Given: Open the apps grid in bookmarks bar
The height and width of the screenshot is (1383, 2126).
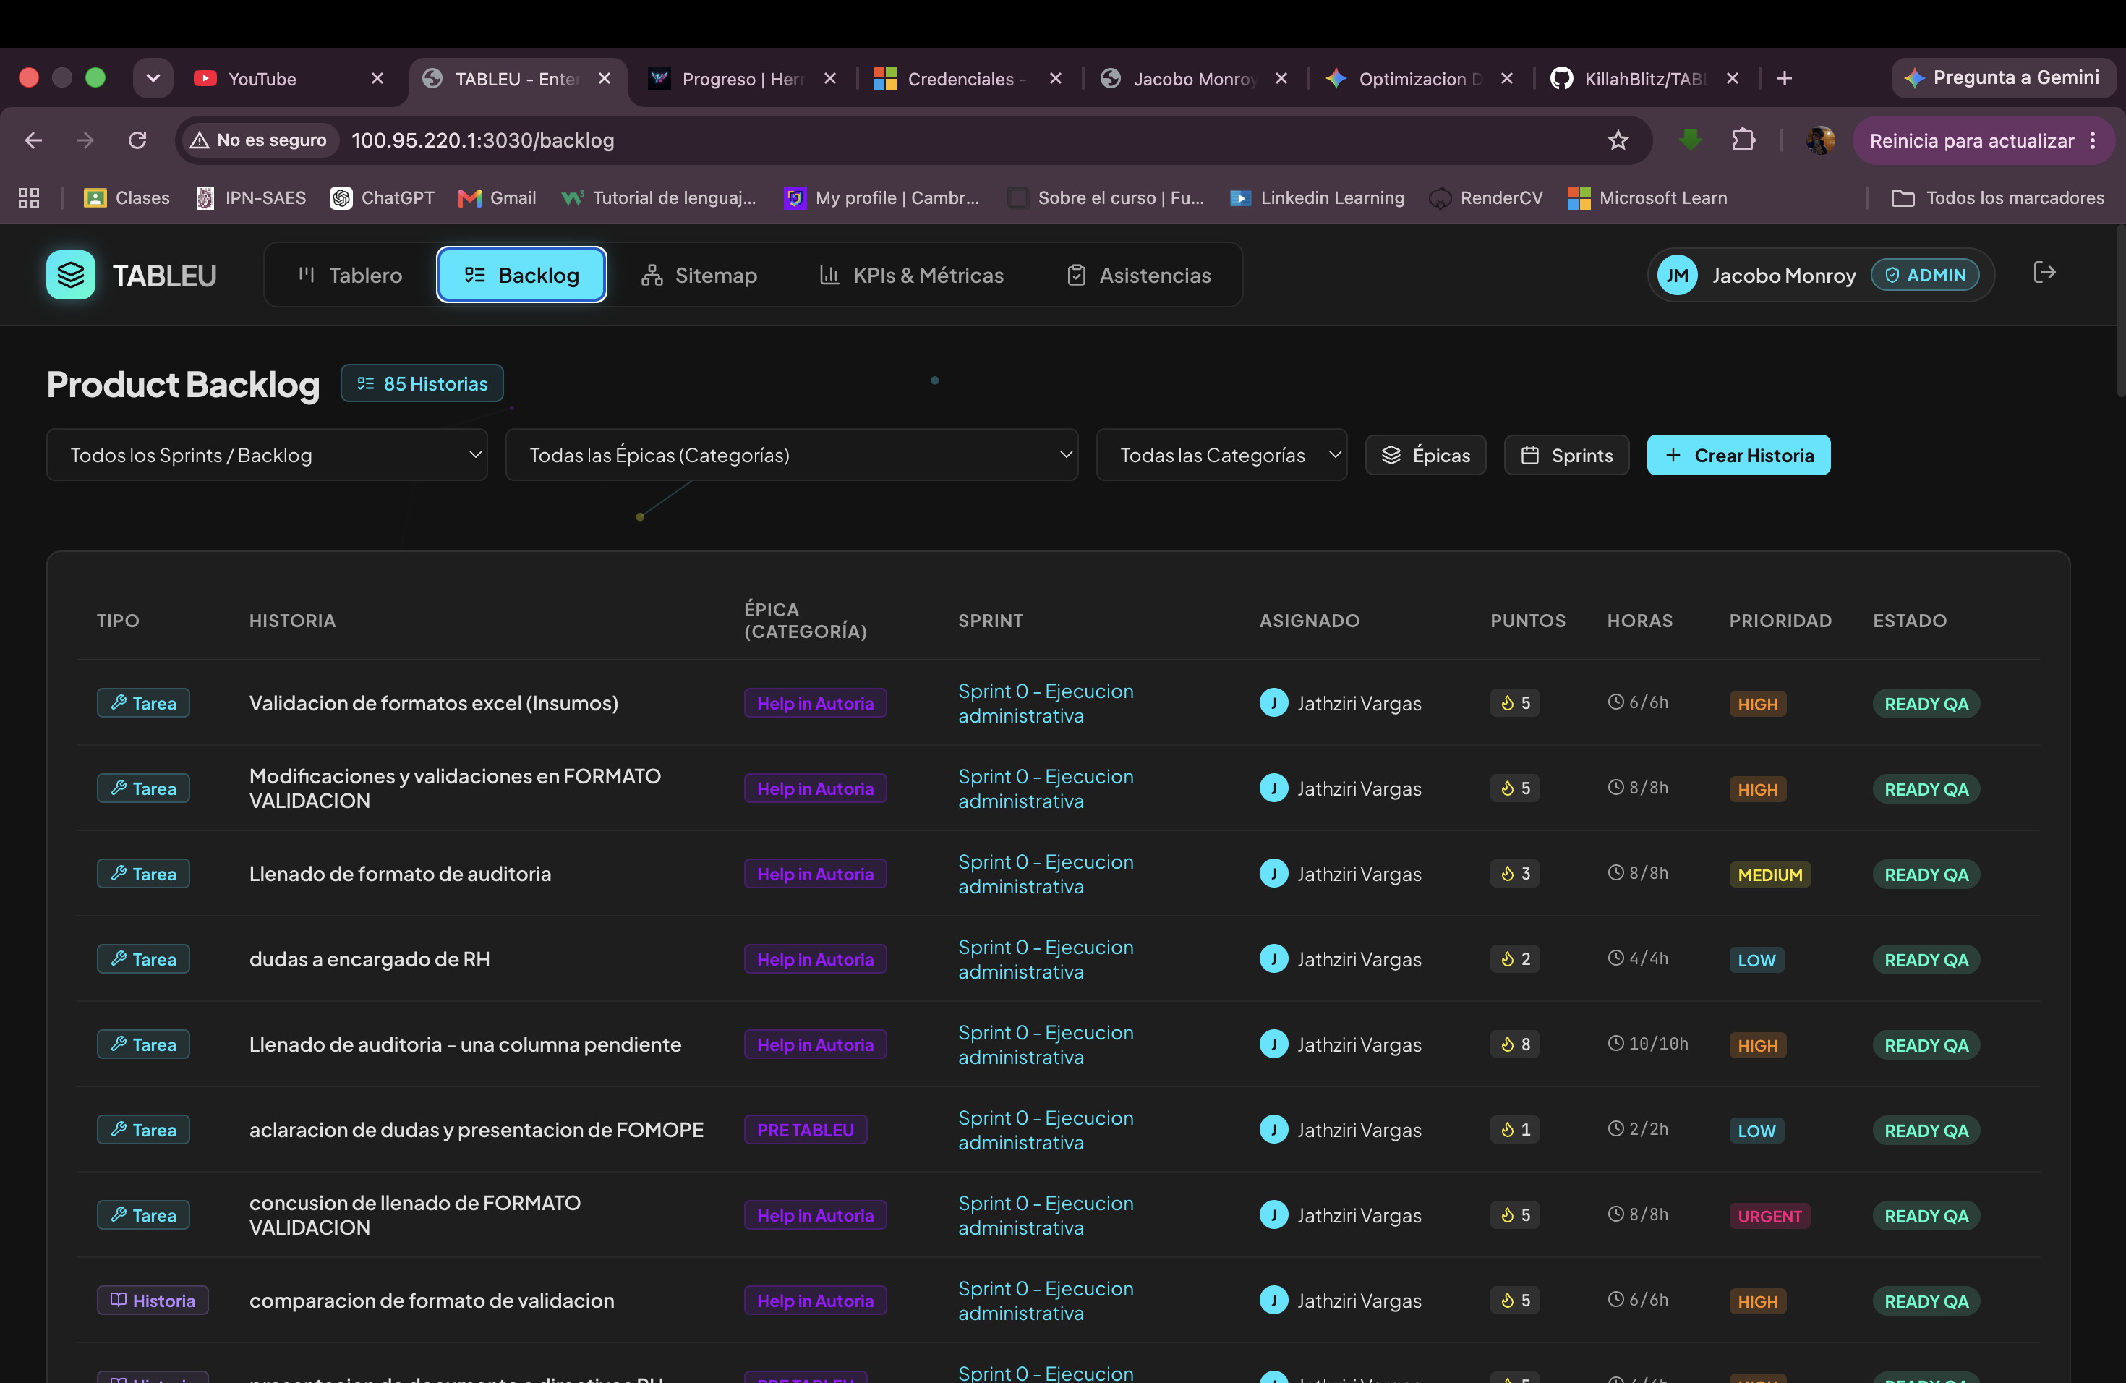Looking at the screenshot, I should pos(29,197).
